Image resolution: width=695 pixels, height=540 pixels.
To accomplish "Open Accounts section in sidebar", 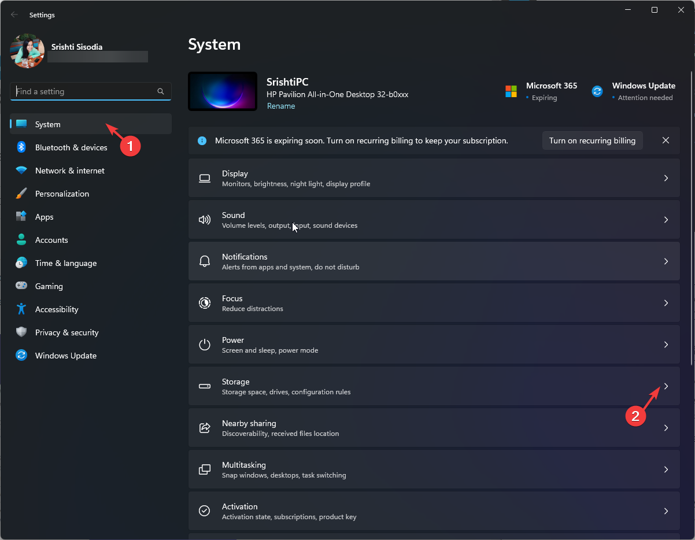I will 51,240.
